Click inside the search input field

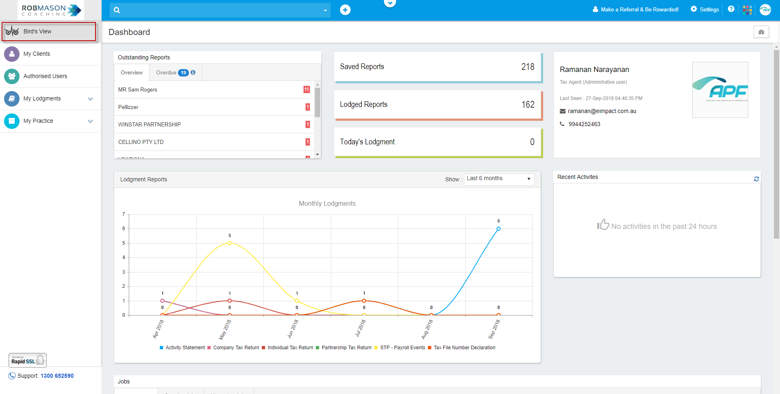[x=219, y=10]
